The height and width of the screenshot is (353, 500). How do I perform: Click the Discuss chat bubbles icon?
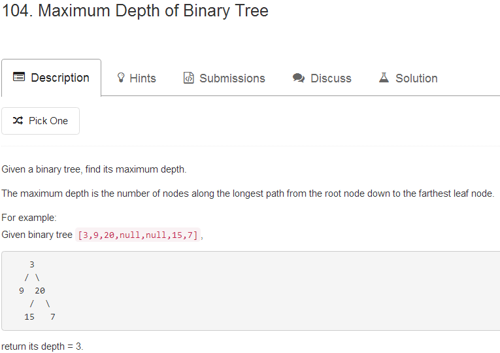pyautogui.click(x=299, y=78)
